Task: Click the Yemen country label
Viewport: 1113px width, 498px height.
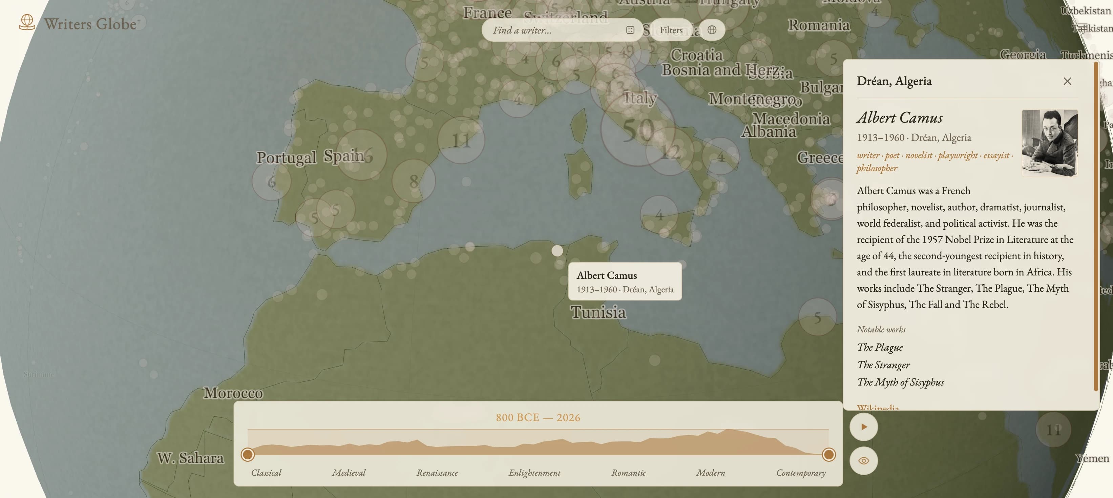Action: tap(1092, 458)
